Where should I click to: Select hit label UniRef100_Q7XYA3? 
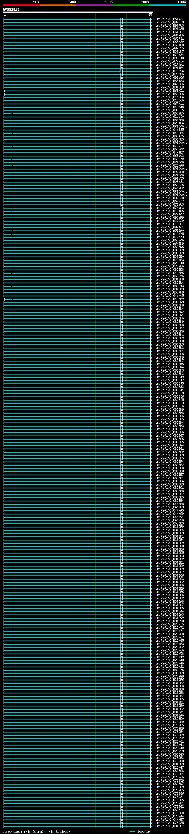pyautogui.click(x=169, y=208)
